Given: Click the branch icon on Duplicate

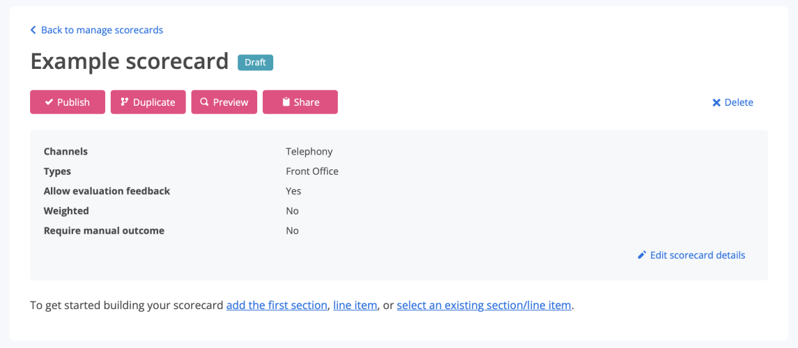Looking at the screenshot, I should point(125,102).
